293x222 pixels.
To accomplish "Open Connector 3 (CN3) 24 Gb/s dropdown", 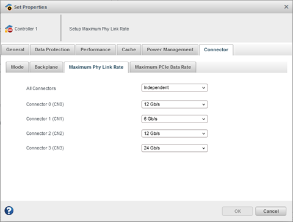I will click(175, 148).
